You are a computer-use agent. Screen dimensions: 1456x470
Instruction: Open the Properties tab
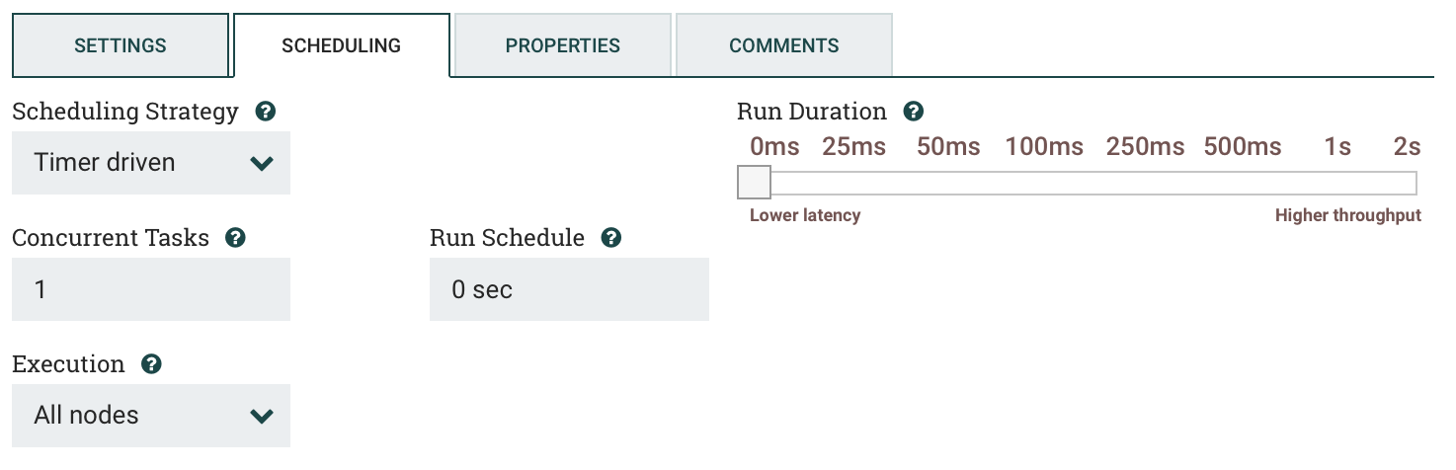563,45
